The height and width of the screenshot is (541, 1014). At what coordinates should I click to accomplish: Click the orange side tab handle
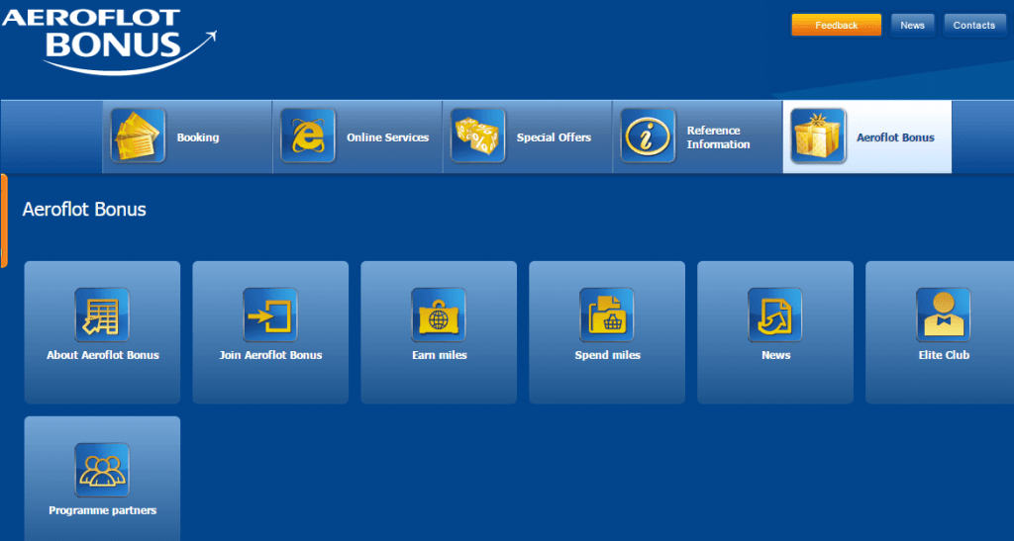coord(4,221)
